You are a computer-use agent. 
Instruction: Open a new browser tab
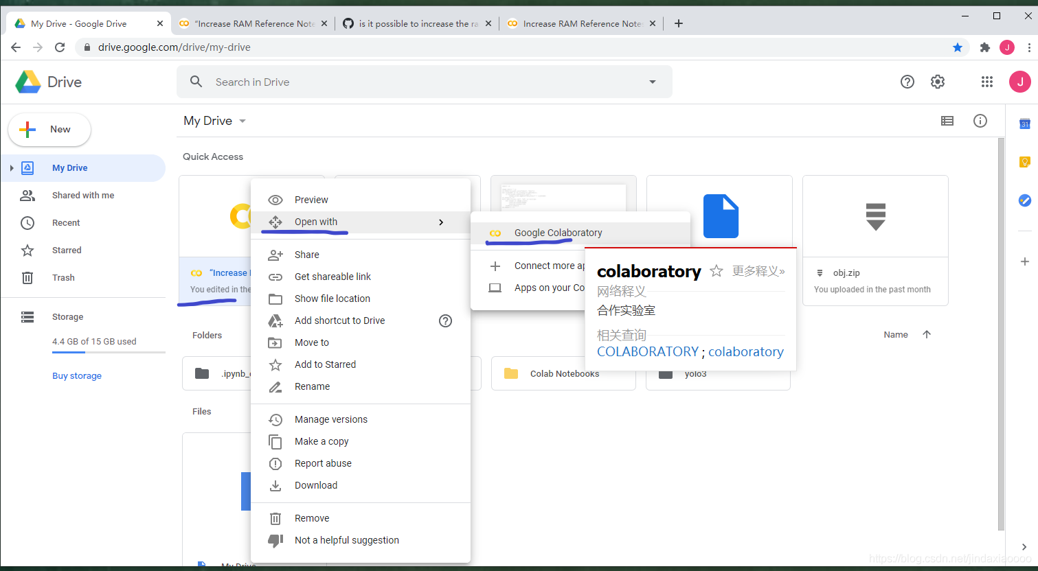679,23
